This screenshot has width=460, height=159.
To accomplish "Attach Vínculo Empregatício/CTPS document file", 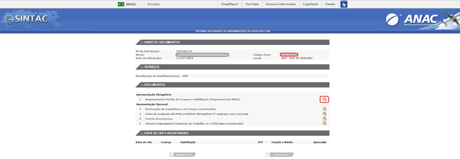I will 324,123.
